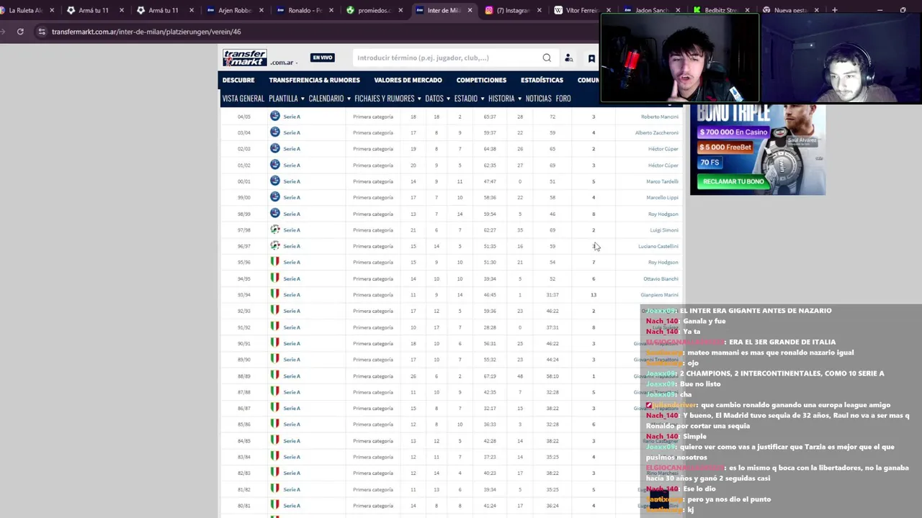Expand the HISTORIA dropdown menu

504,99
